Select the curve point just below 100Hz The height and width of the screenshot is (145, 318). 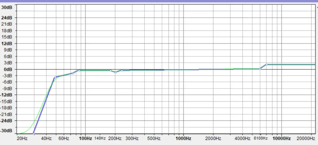pos(79,70)
